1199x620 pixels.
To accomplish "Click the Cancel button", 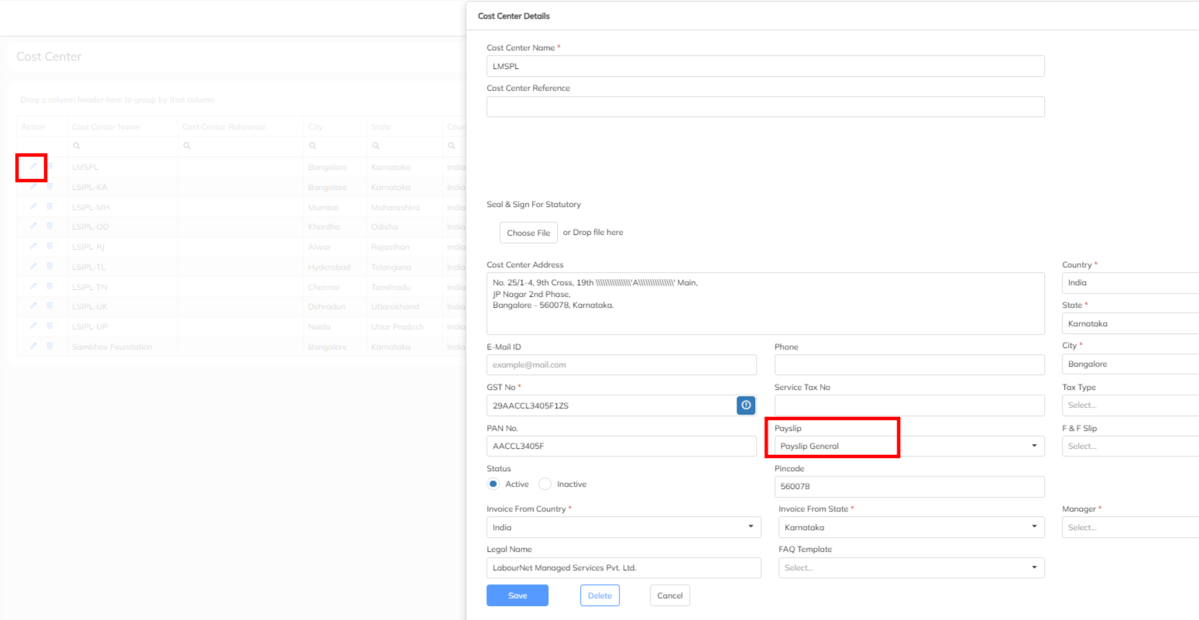I will click(x=669, y=595).
